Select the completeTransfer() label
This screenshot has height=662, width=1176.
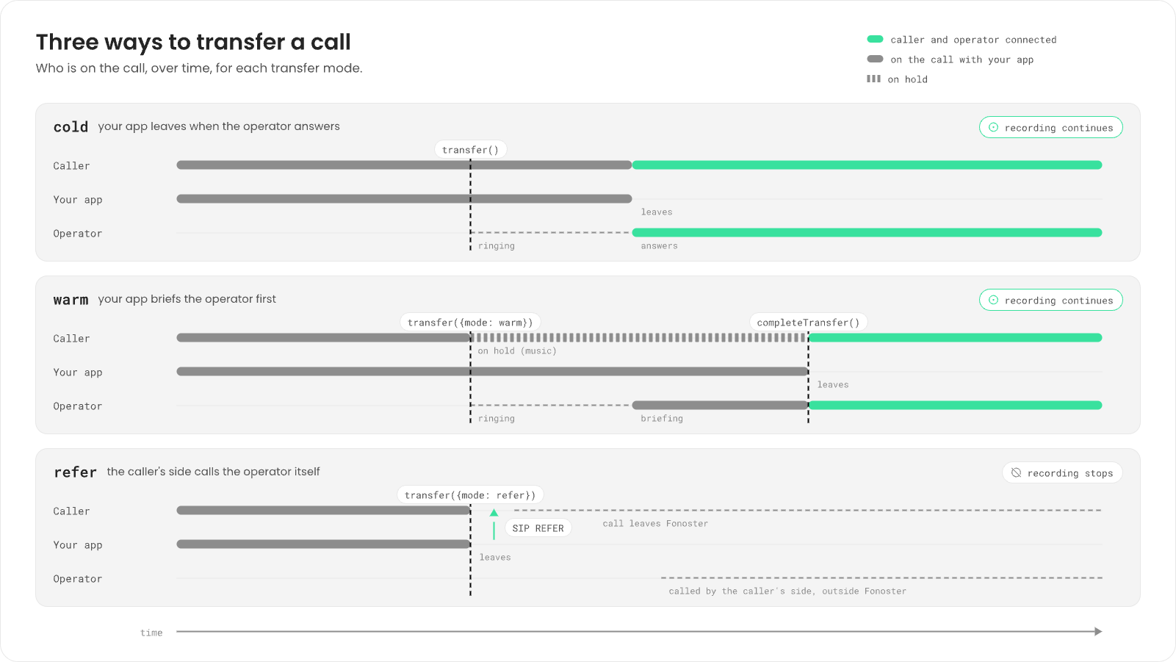click(808, 323)
